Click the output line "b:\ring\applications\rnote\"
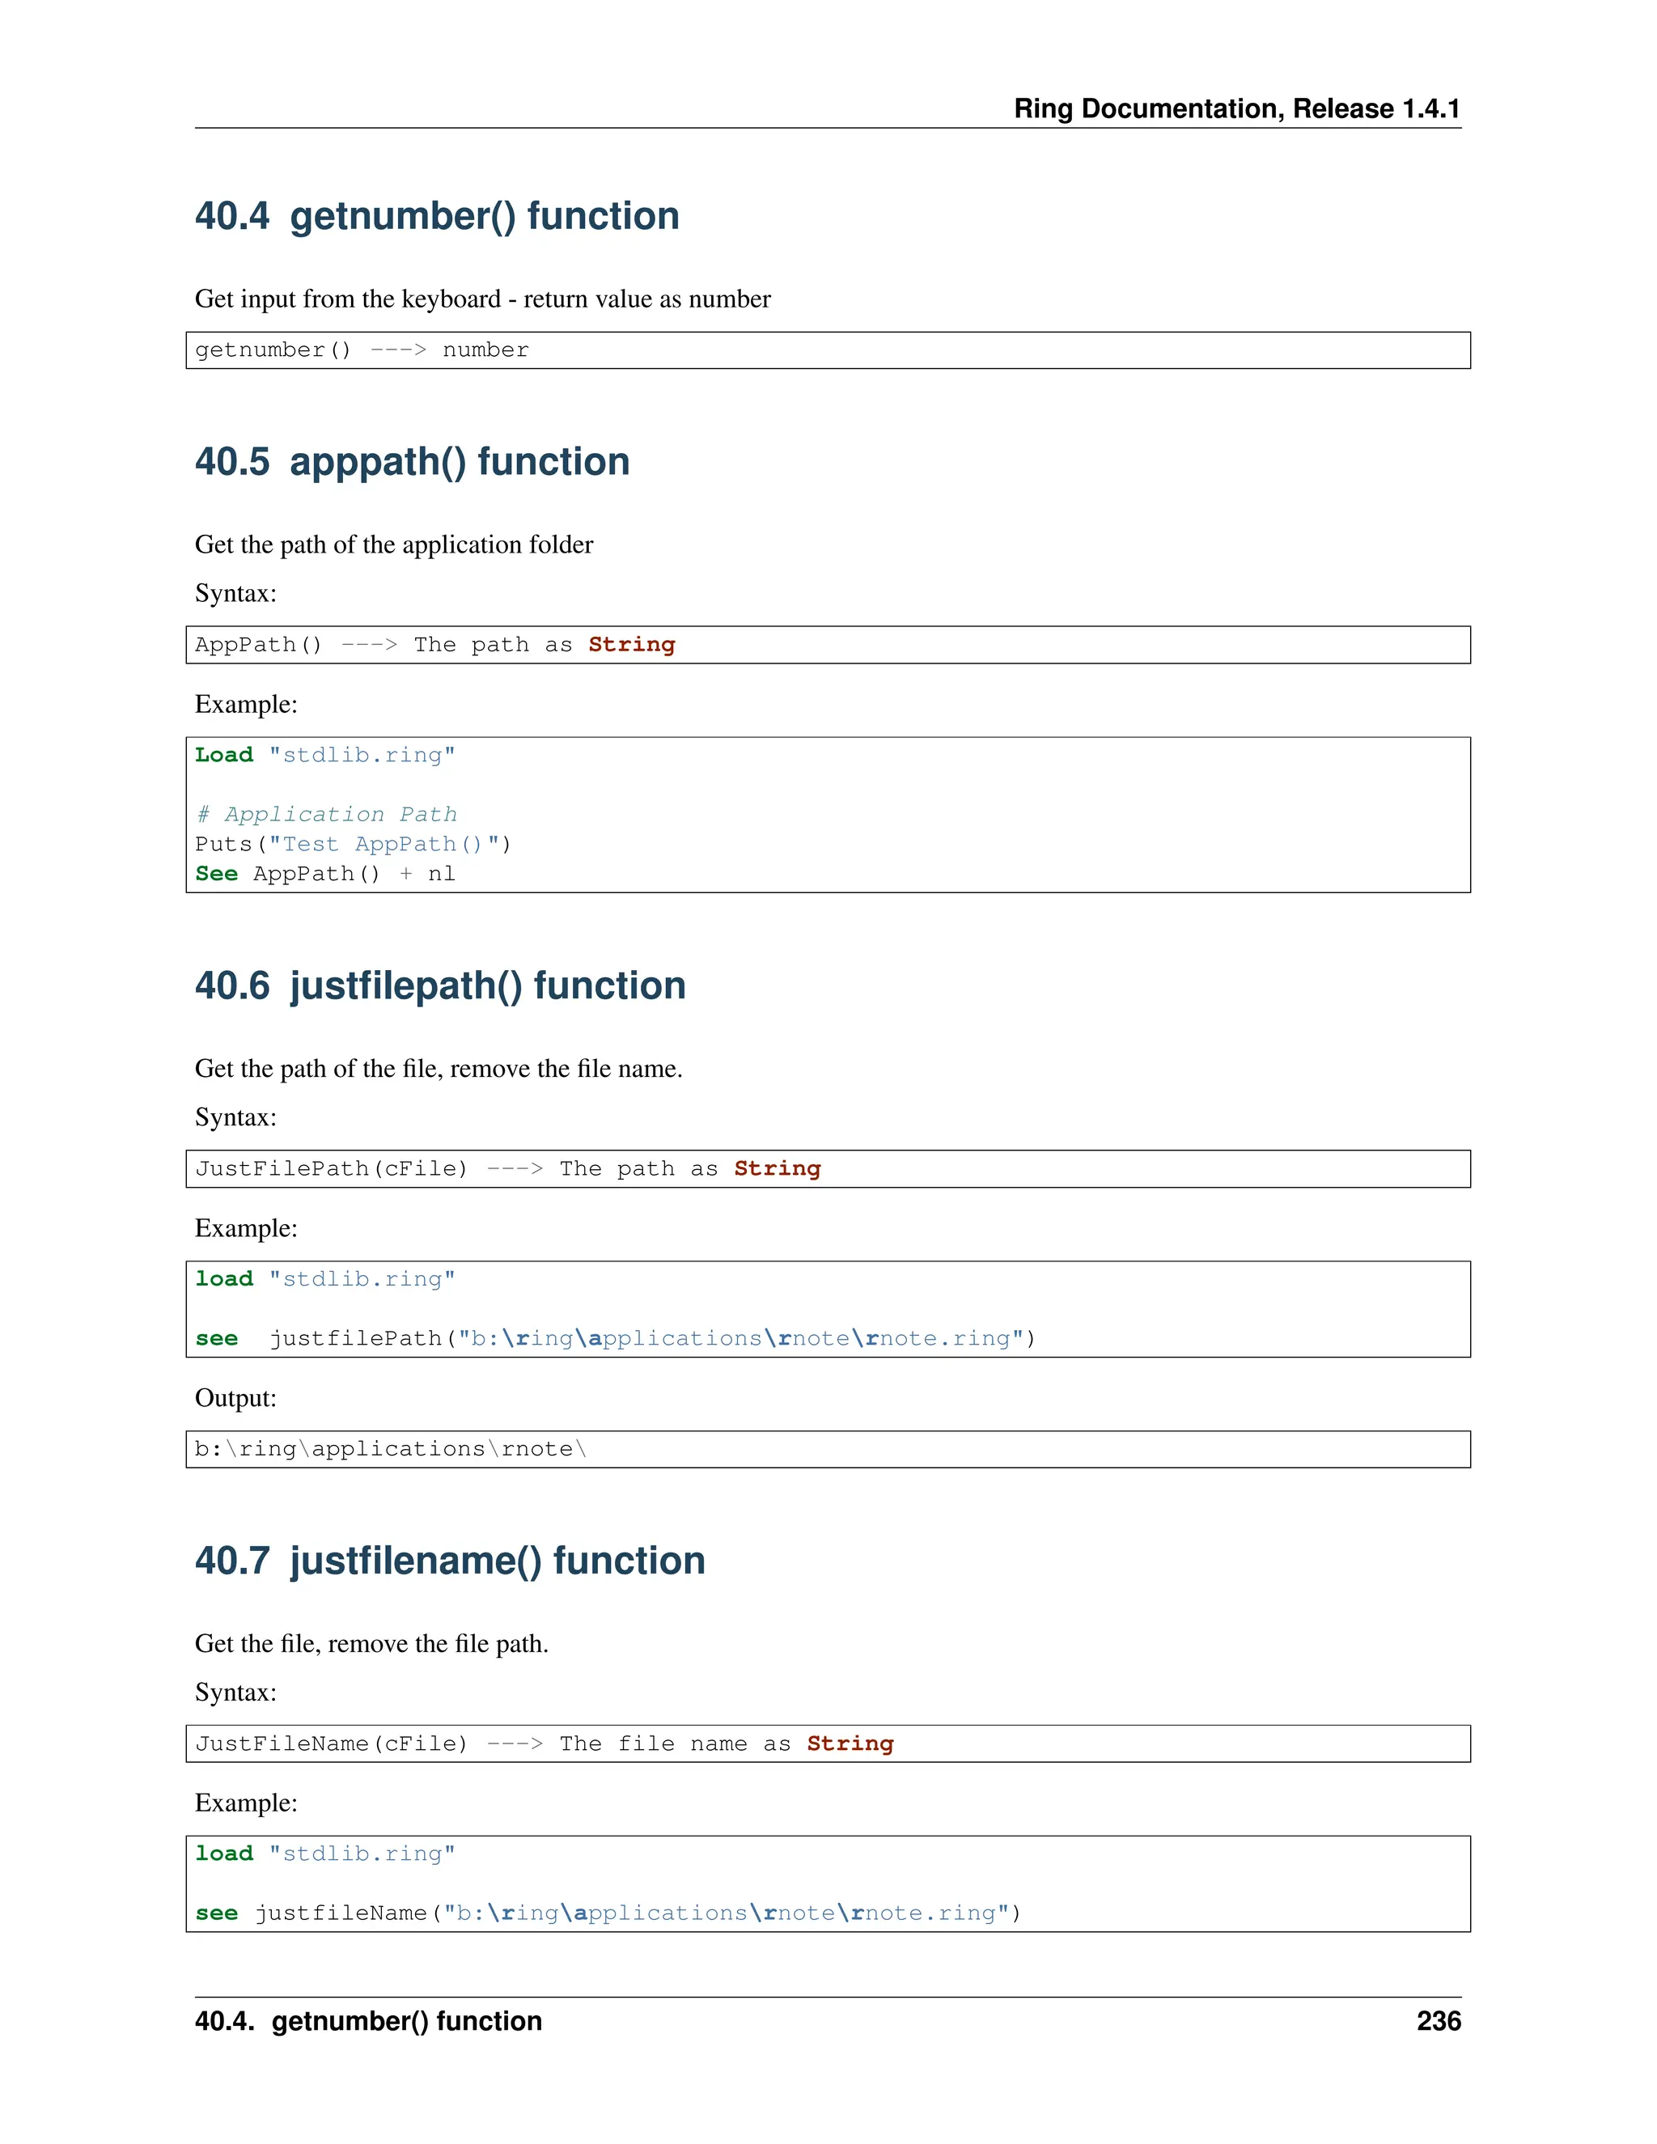 [390, 1449]
